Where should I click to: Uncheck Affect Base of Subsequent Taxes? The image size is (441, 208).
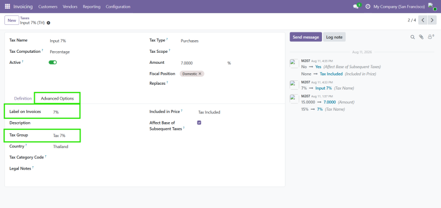pos(199,123)
